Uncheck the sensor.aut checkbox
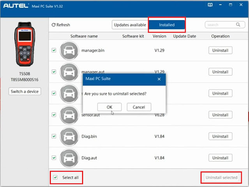This screenshot has height=187, width=249. coord(54,115)
